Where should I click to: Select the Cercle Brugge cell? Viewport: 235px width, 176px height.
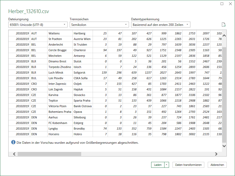[60, 50]
